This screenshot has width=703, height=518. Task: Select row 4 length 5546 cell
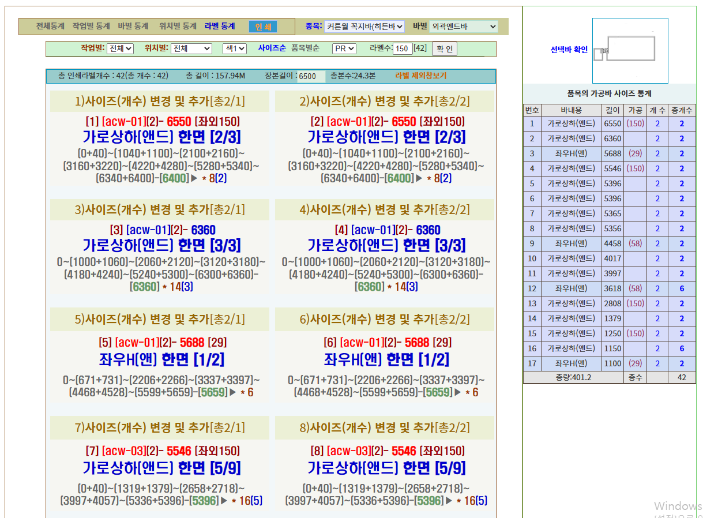(x=612, y=168)
